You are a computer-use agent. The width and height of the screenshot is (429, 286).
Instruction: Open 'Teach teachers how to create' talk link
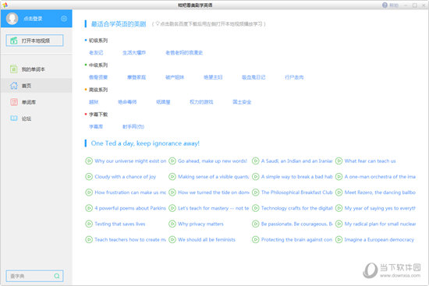130,239
